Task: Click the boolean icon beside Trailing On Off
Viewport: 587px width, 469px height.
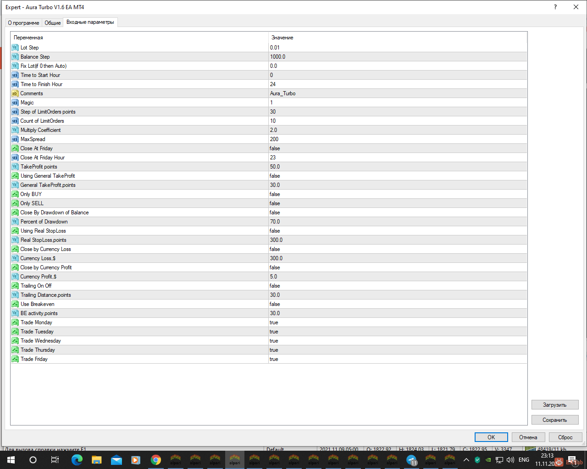Action: [15, 286]
